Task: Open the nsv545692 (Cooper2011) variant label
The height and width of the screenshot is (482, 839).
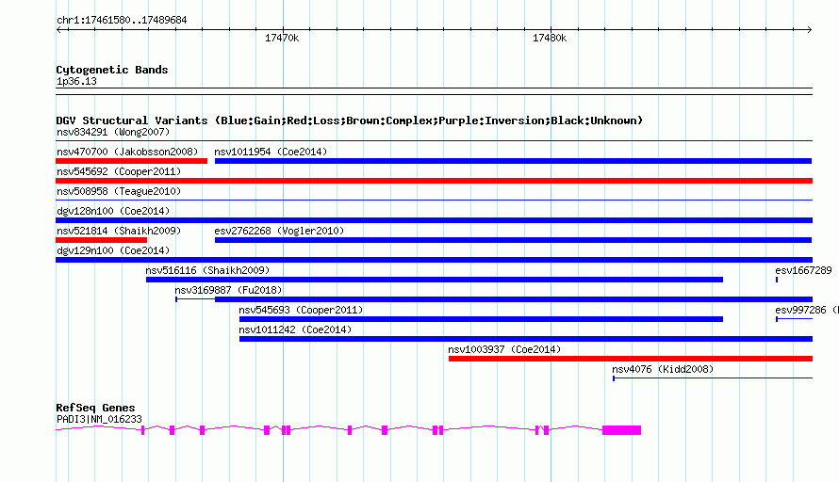Action: tap(119, 171)
